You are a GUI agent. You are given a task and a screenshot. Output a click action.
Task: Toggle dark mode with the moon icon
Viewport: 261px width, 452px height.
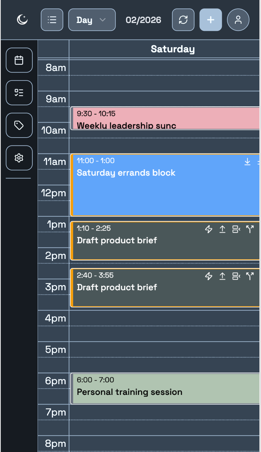click(x=23, y=20)
